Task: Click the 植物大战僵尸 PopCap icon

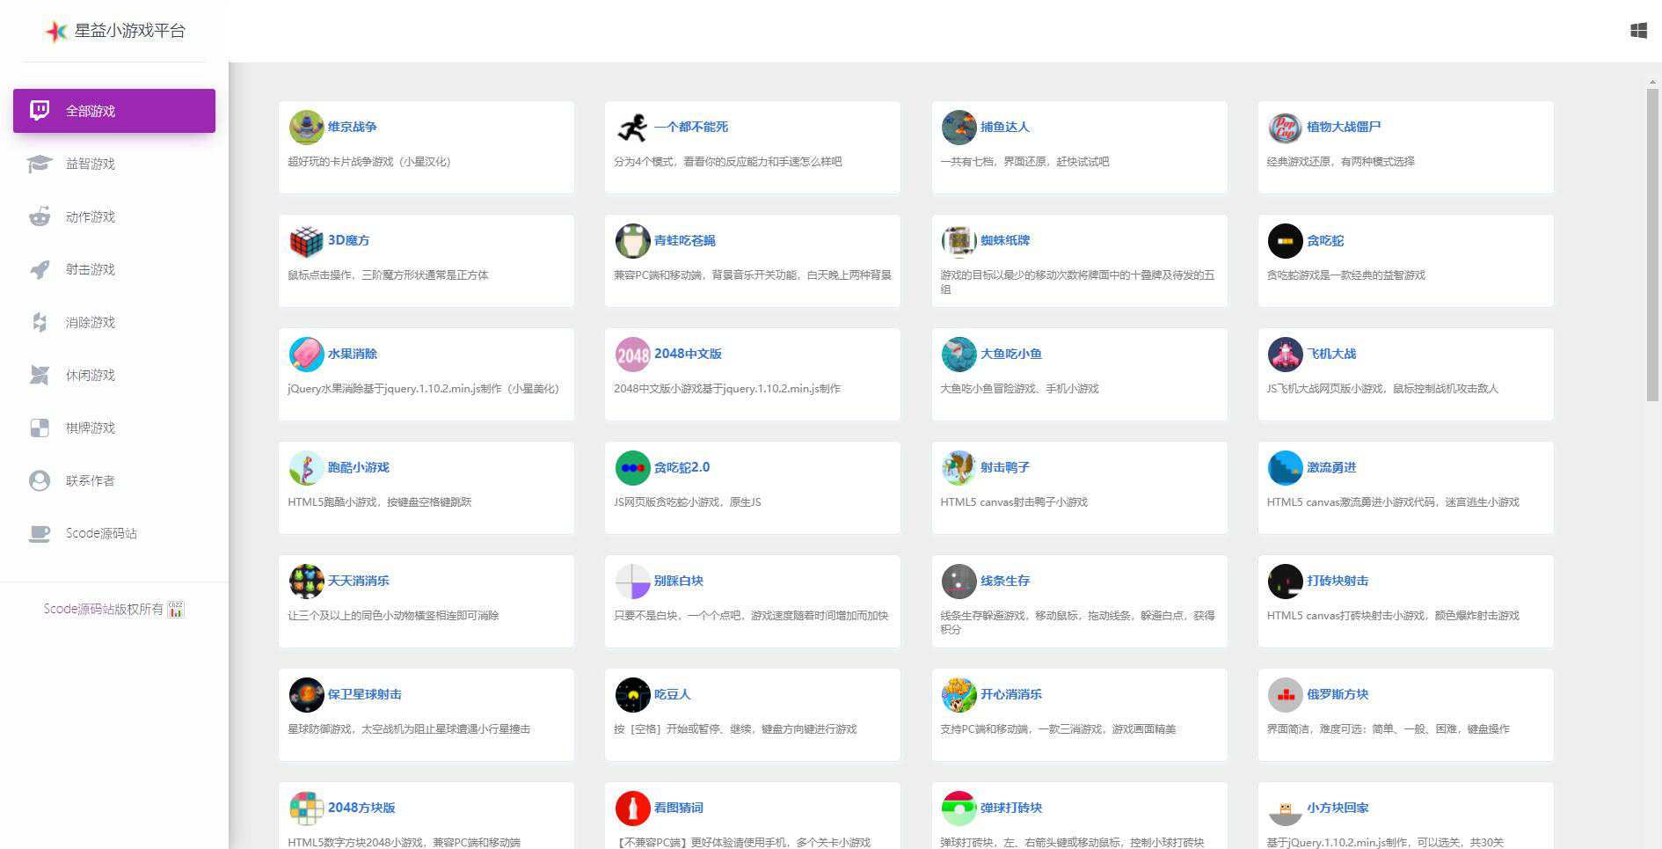Action: pyautogui.click(x=1285, y=128)
